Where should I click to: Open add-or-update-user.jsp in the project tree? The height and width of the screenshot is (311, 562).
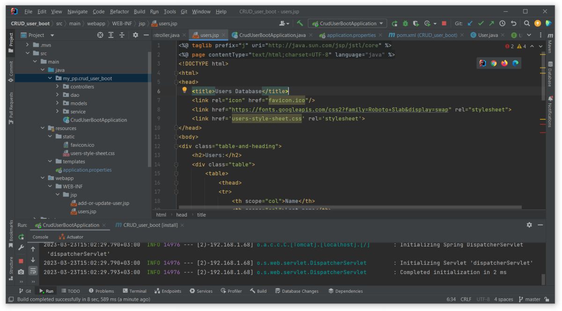click(x=103, y=203)
